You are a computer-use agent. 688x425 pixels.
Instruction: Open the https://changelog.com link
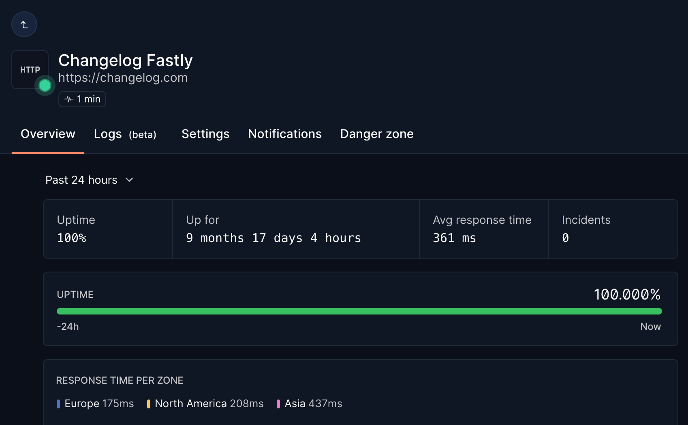pos(123,77)
